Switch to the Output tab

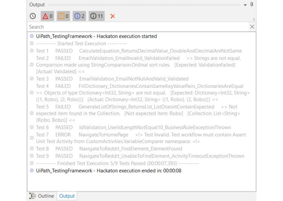[67, 196]
